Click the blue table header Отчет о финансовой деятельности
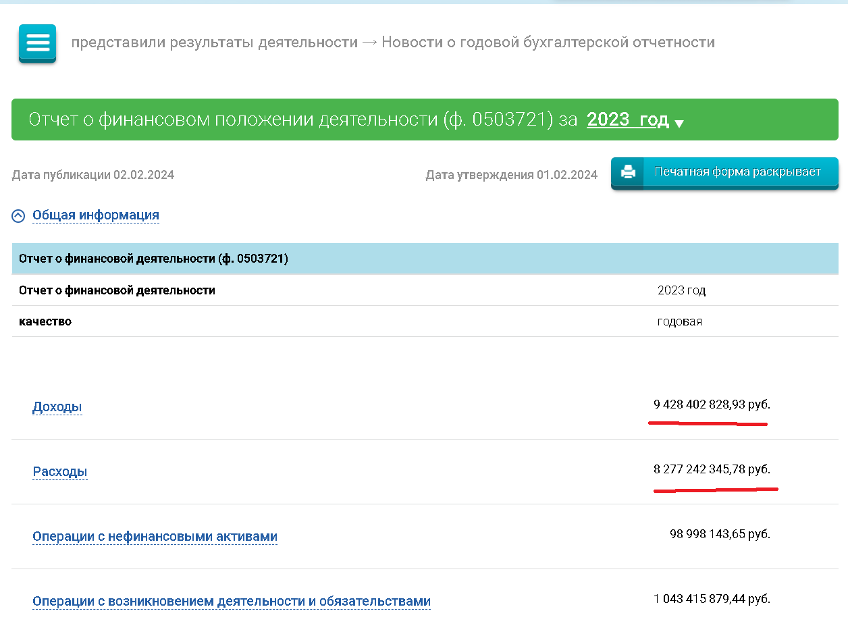 pyautogui.click(x=154, y=259)
